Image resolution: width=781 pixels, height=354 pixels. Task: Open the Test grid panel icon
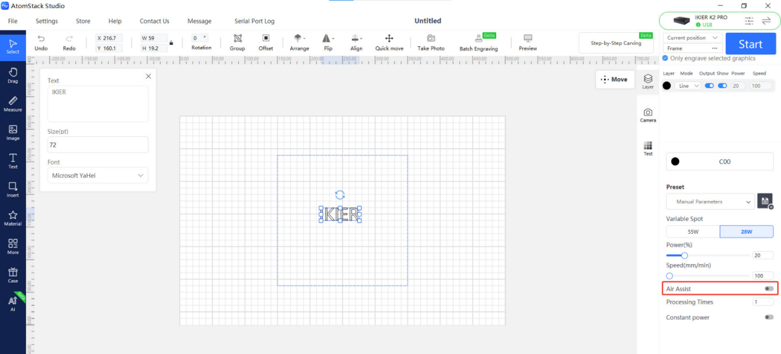[648, 146]
